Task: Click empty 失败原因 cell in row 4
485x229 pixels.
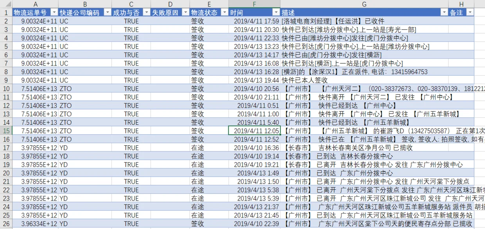Action: [x=170, y=38]
